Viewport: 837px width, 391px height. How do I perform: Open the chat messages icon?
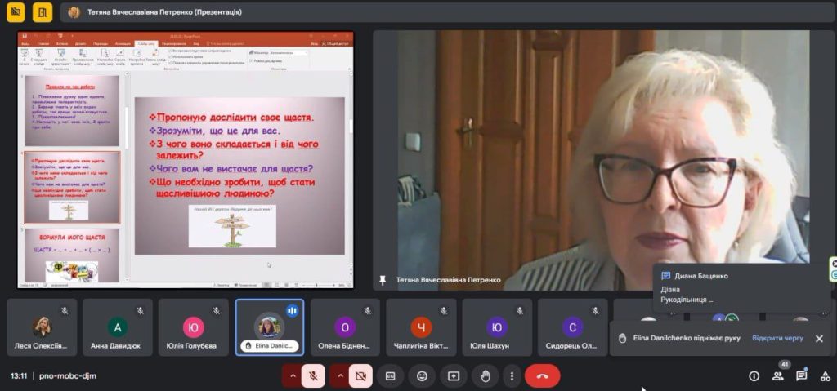[802, 376]
